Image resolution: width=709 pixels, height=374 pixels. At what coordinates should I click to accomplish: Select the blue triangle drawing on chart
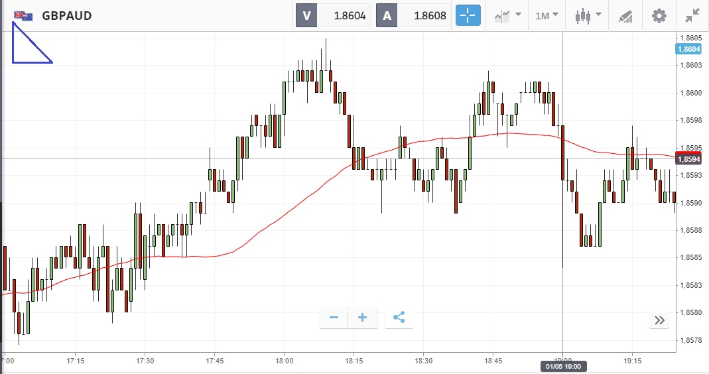(x=31, y=49)
